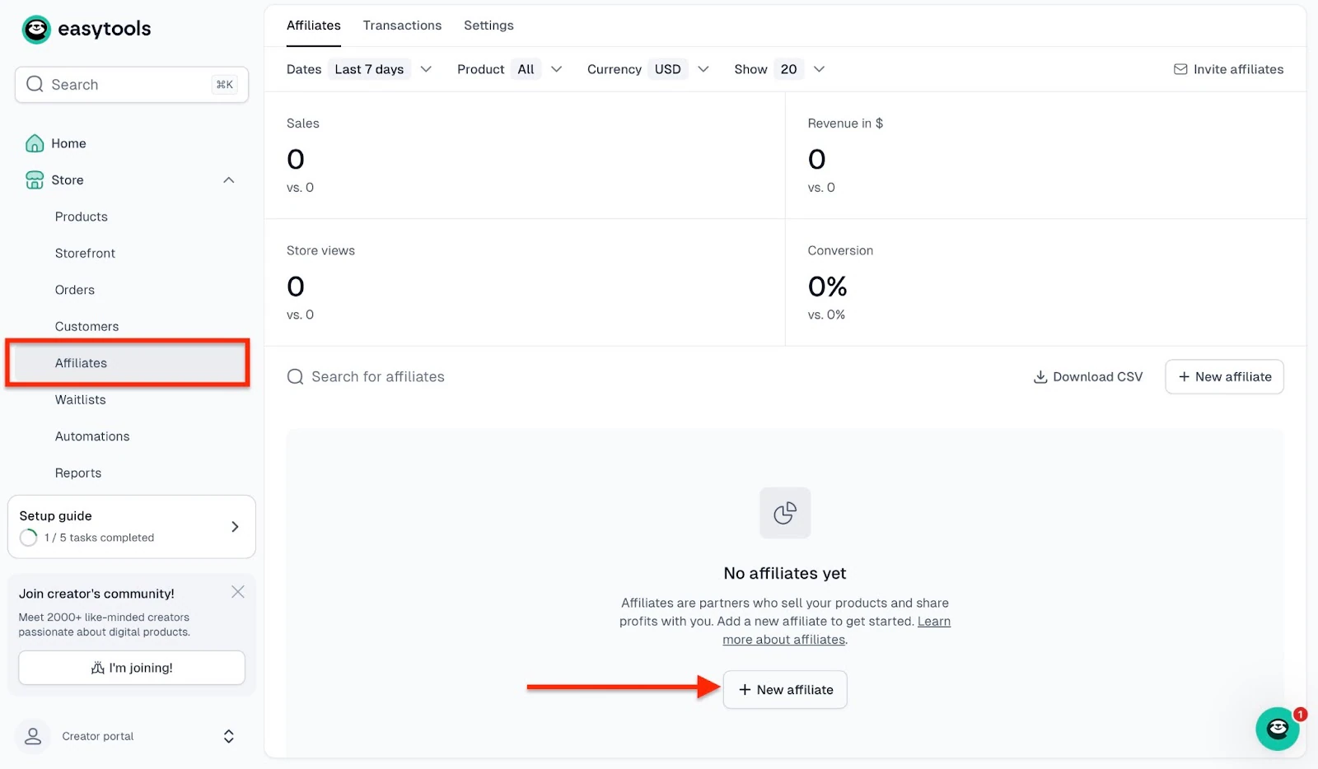Open the Show 20 dropdown
1318x769 pixels.
[779, 69]
